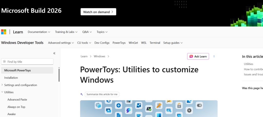This screenshot has width=263, height=117.
Task: Click the Learn breadcrumb
Action: [84, 56]
